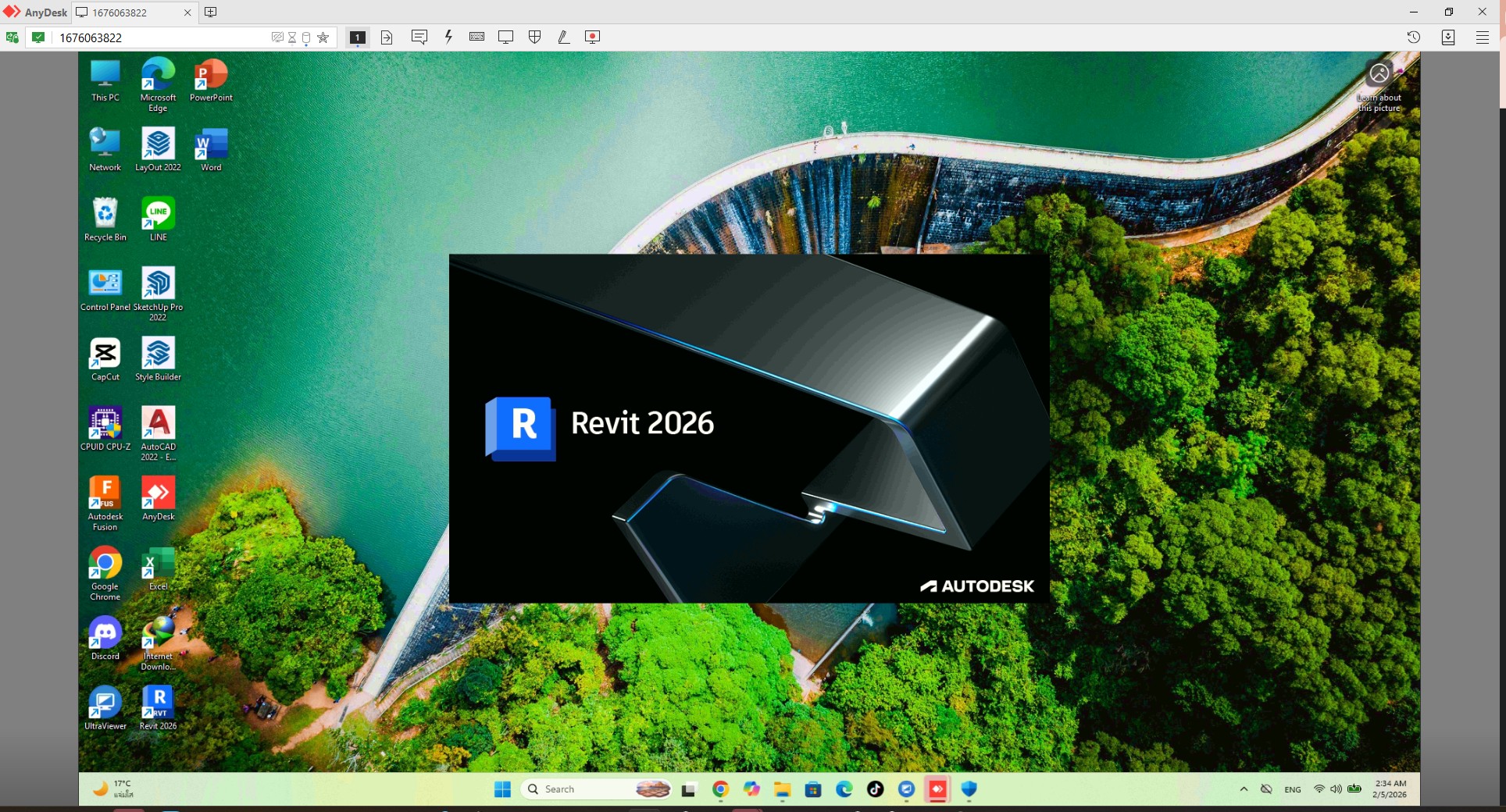Launch PowerPoint desktop shortcut
Screen dimensions: 1506x812
[x=211, y=80]
